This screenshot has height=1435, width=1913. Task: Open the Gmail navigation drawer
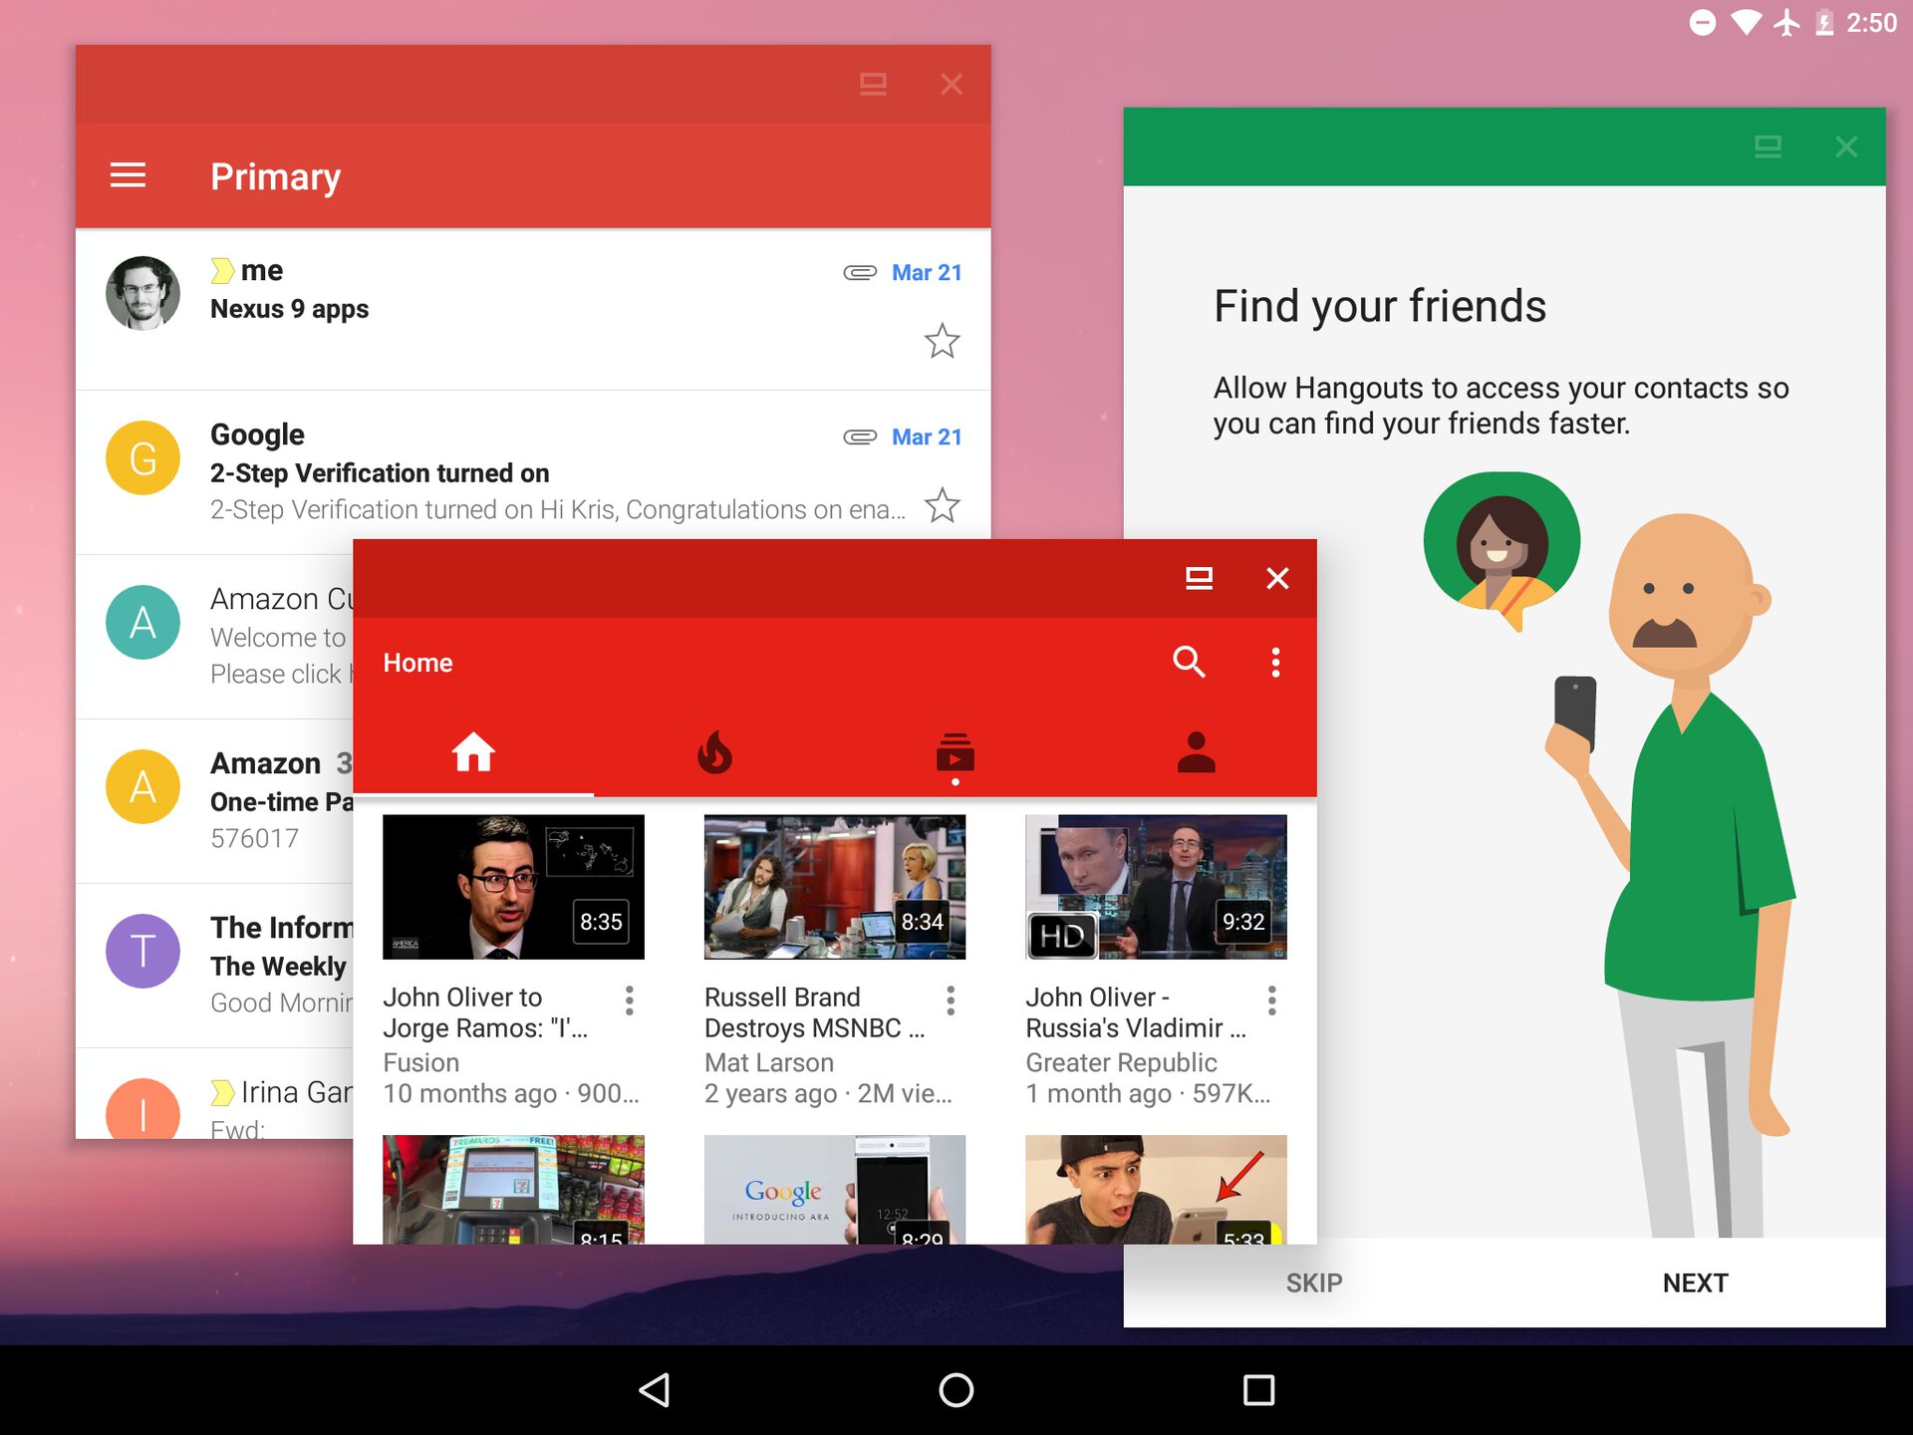[128, 175]
